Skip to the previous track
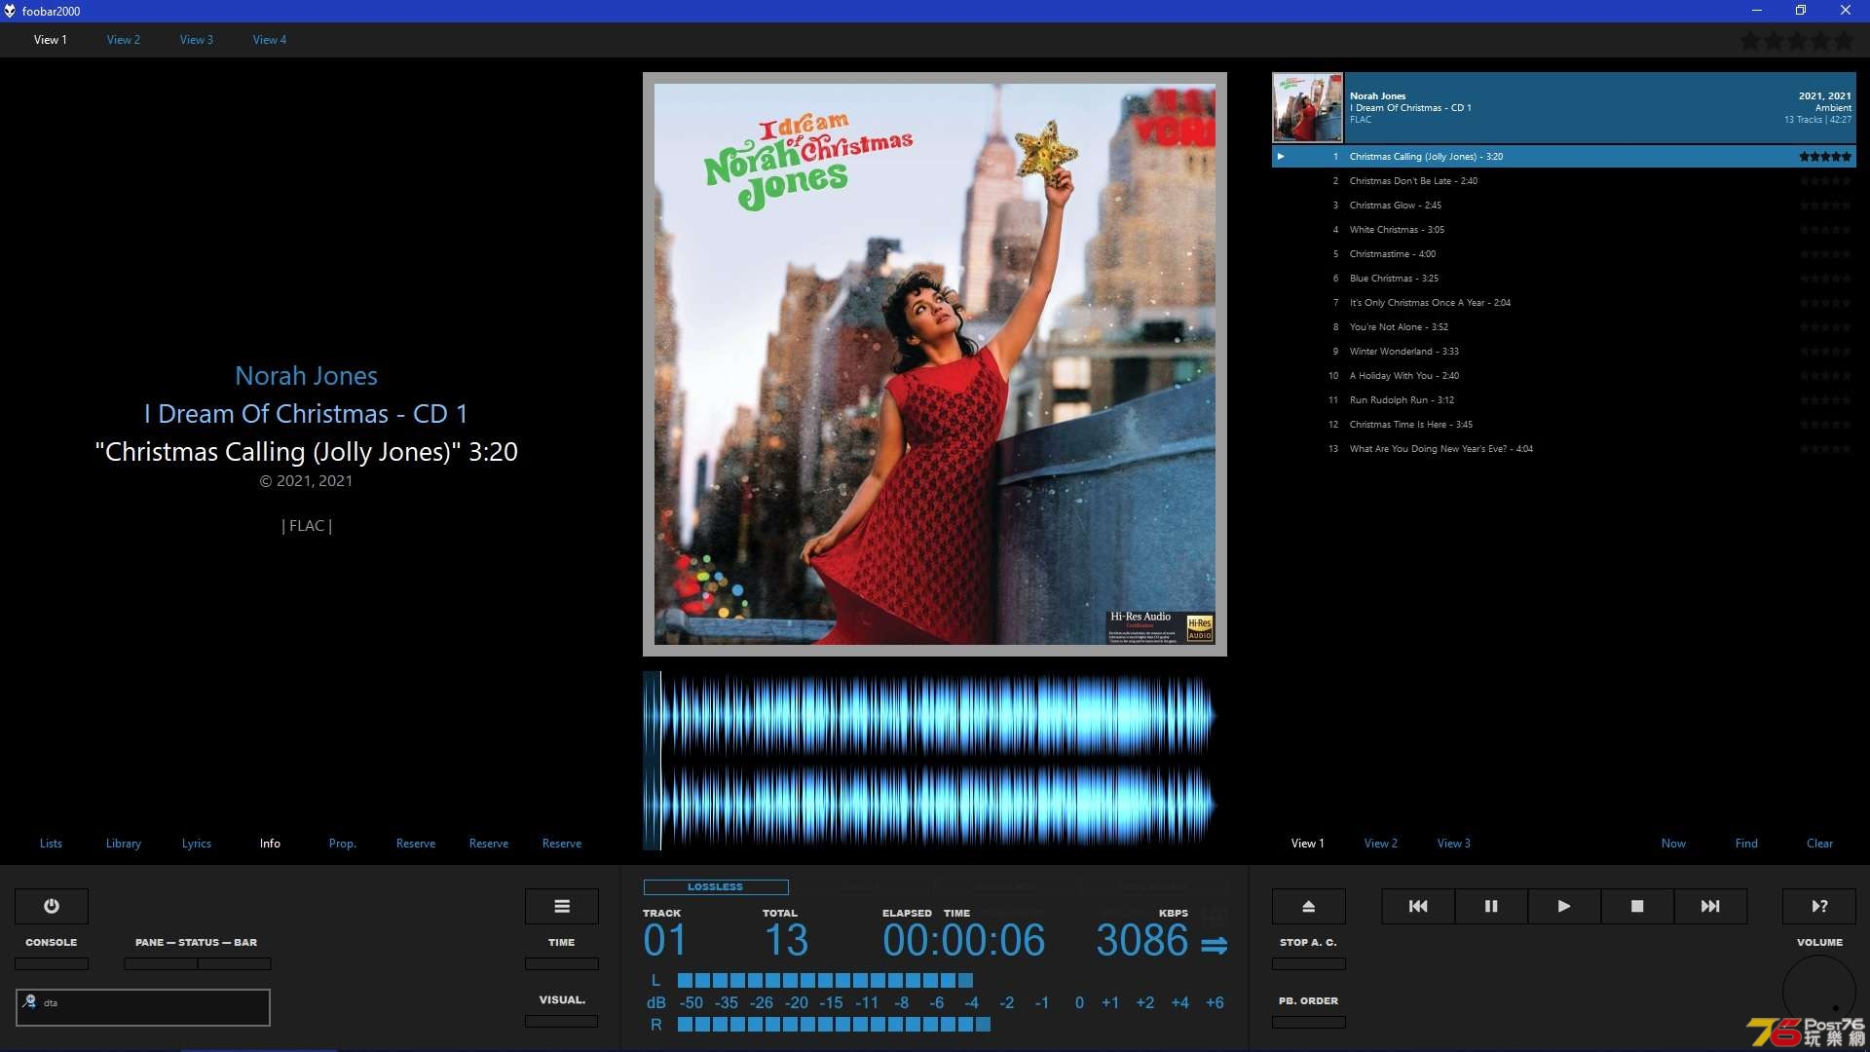Screen dimensions: 1870x1052 1418,906
